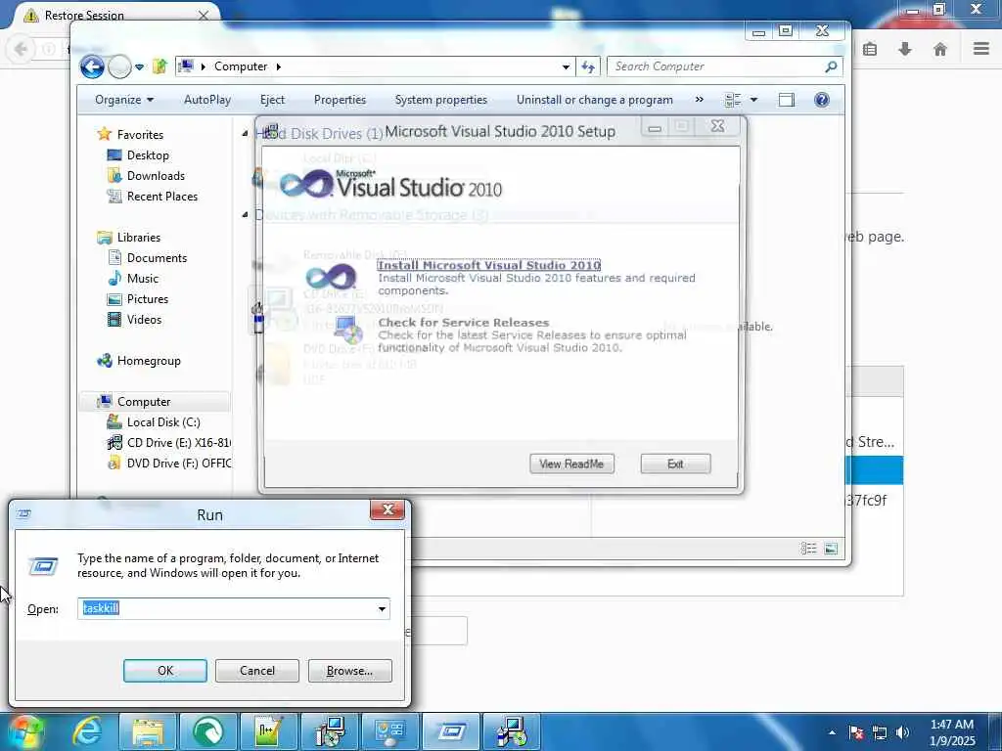Open browser hamburger menu
This screenshot has width=1002, height=751.
[x=981, y=49]
